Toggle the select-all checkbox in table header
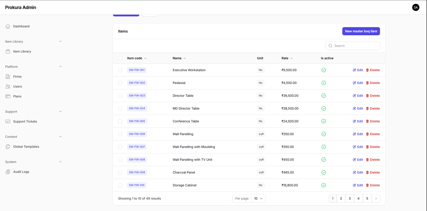 (x=120, y=58)
